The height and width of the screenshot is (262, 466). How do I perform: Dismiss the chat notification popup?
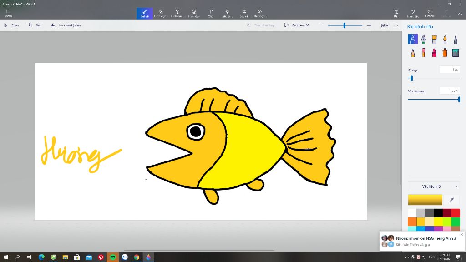[461, 234]
